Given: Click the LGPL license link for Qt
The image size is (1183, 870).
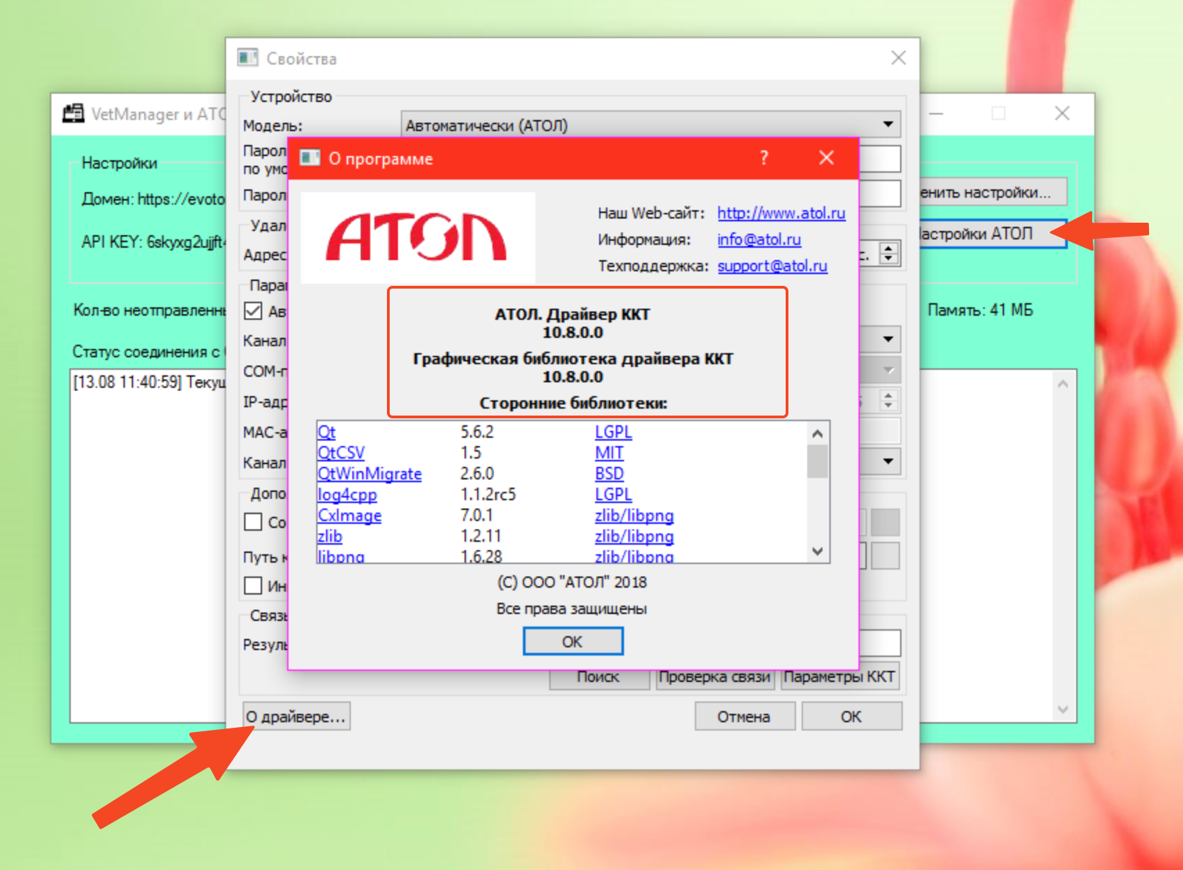Looking at the screenshot, I should tap(614, 432).
